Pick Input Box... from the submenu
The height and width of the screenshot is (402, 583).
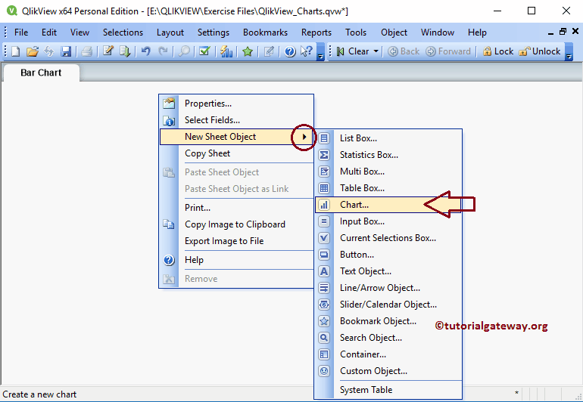pyautogui.click(x=388, y=221)
